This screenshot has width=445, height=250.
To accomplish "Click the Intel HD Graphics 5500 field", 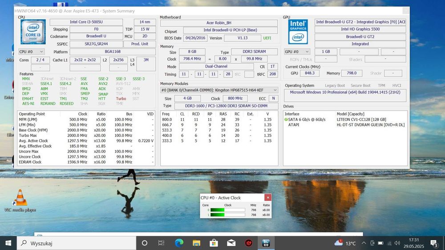I will [360, 29].
